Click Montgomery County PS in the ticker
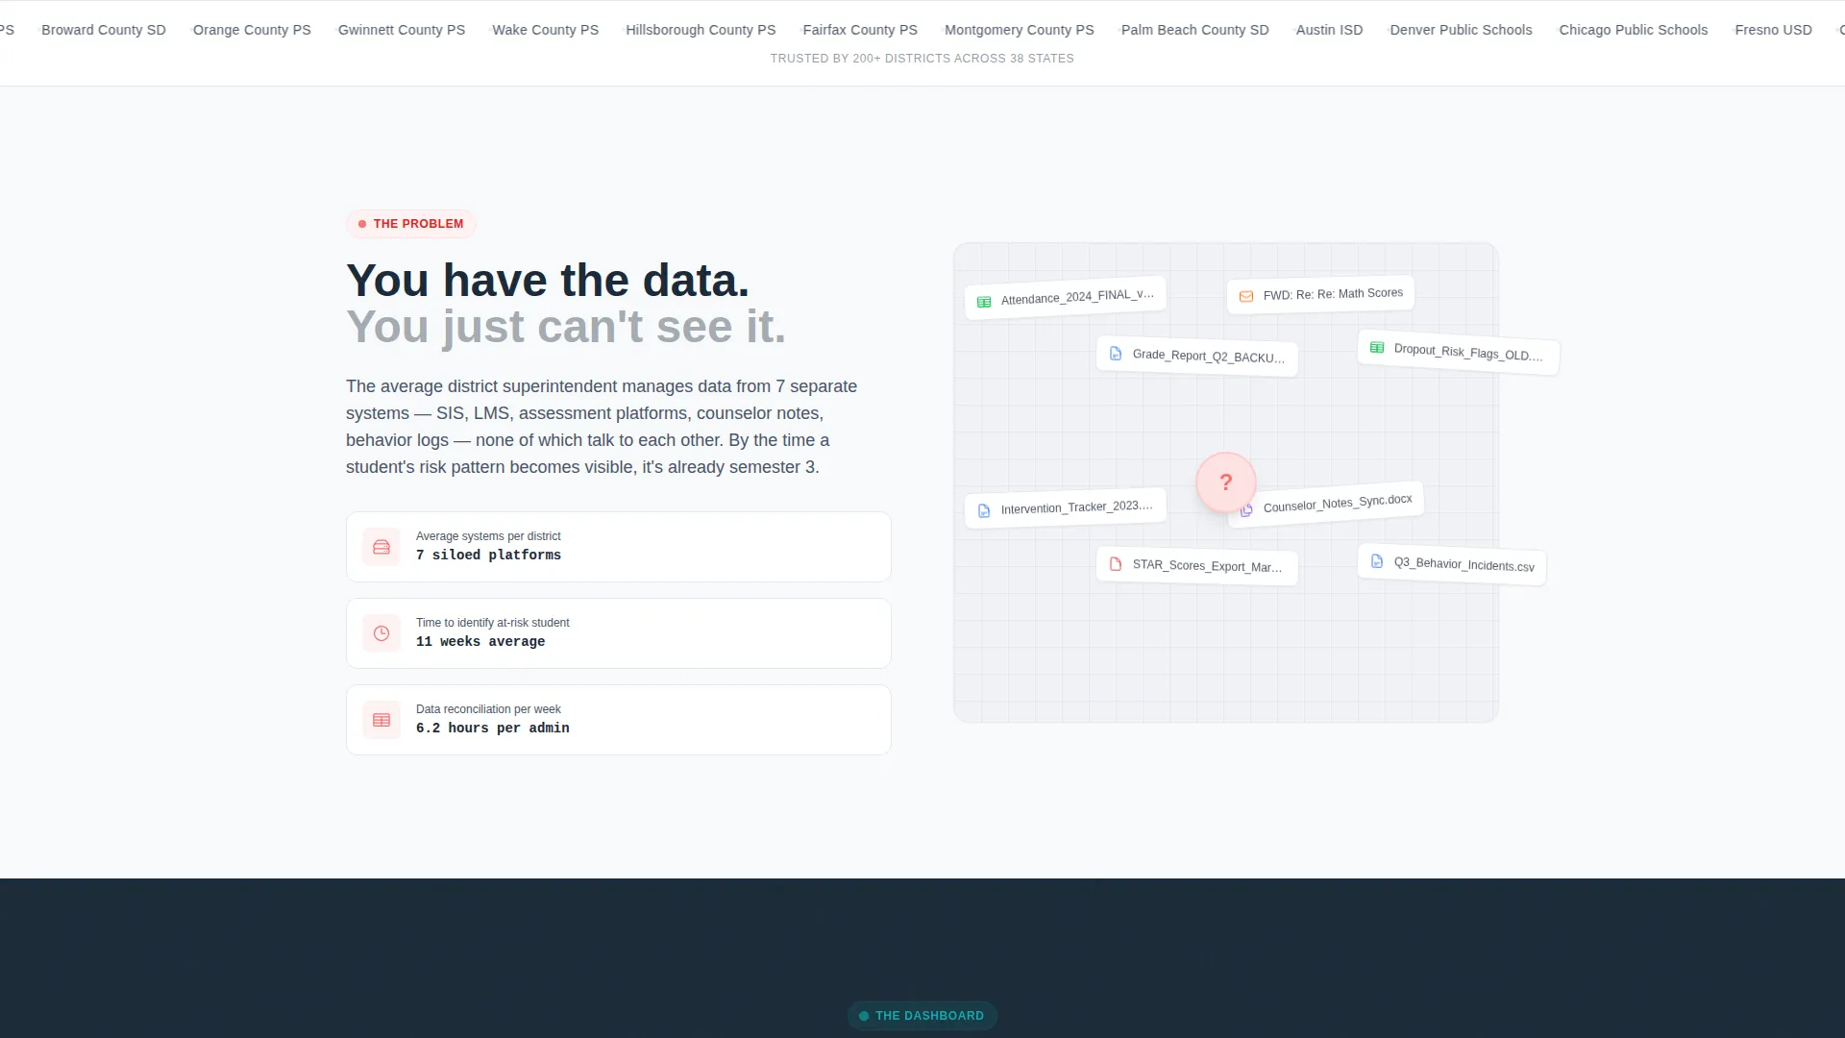Image resolution: width=1845 pixels, height=1038 pixels. click(x=1020, y=30)
